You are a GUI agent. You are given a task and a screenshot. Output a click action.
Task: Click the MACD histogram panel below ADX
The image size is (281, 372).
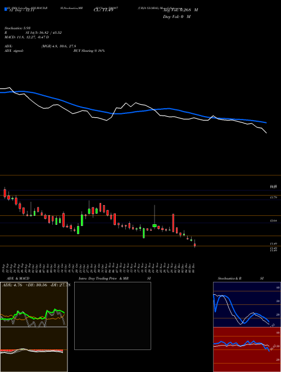pos(34,349)
